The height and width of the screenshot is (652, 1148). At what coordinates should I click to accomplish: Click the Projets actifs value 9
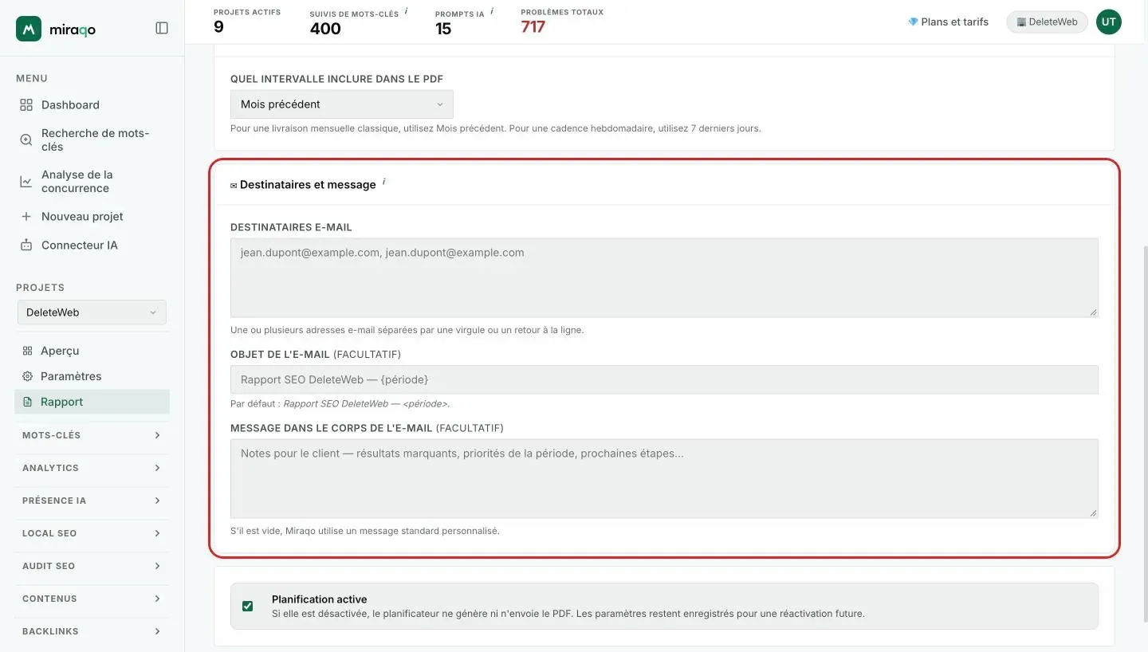coord(218,27)
